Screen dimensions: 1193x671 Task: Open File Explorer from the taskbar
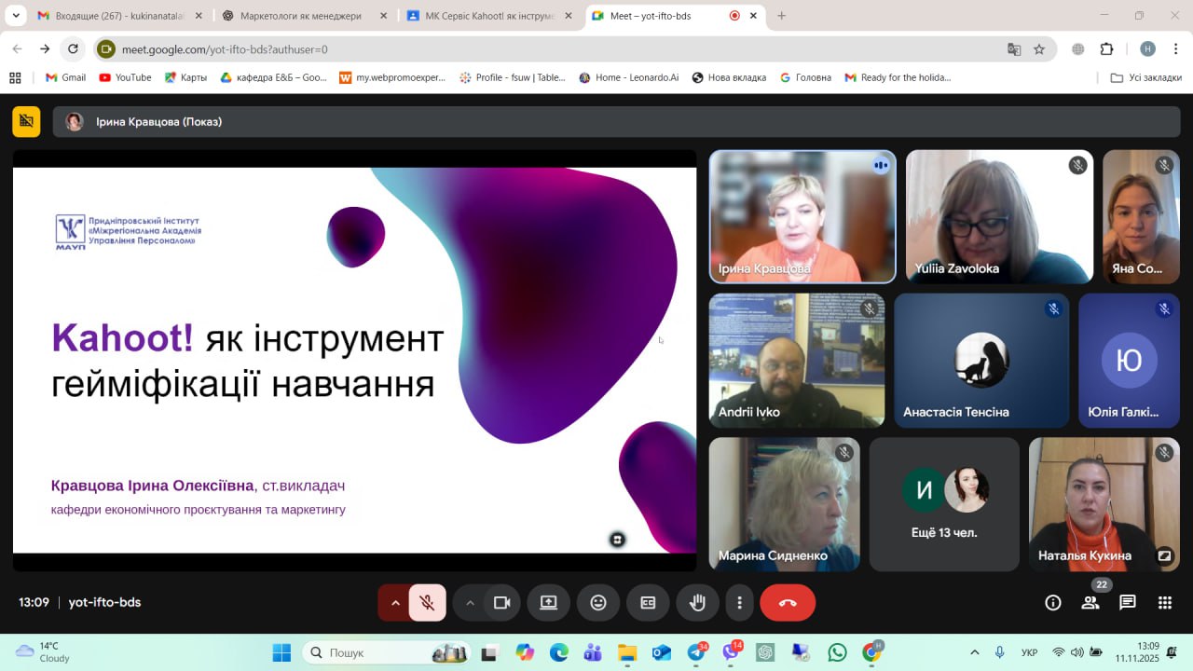point(627,652)
